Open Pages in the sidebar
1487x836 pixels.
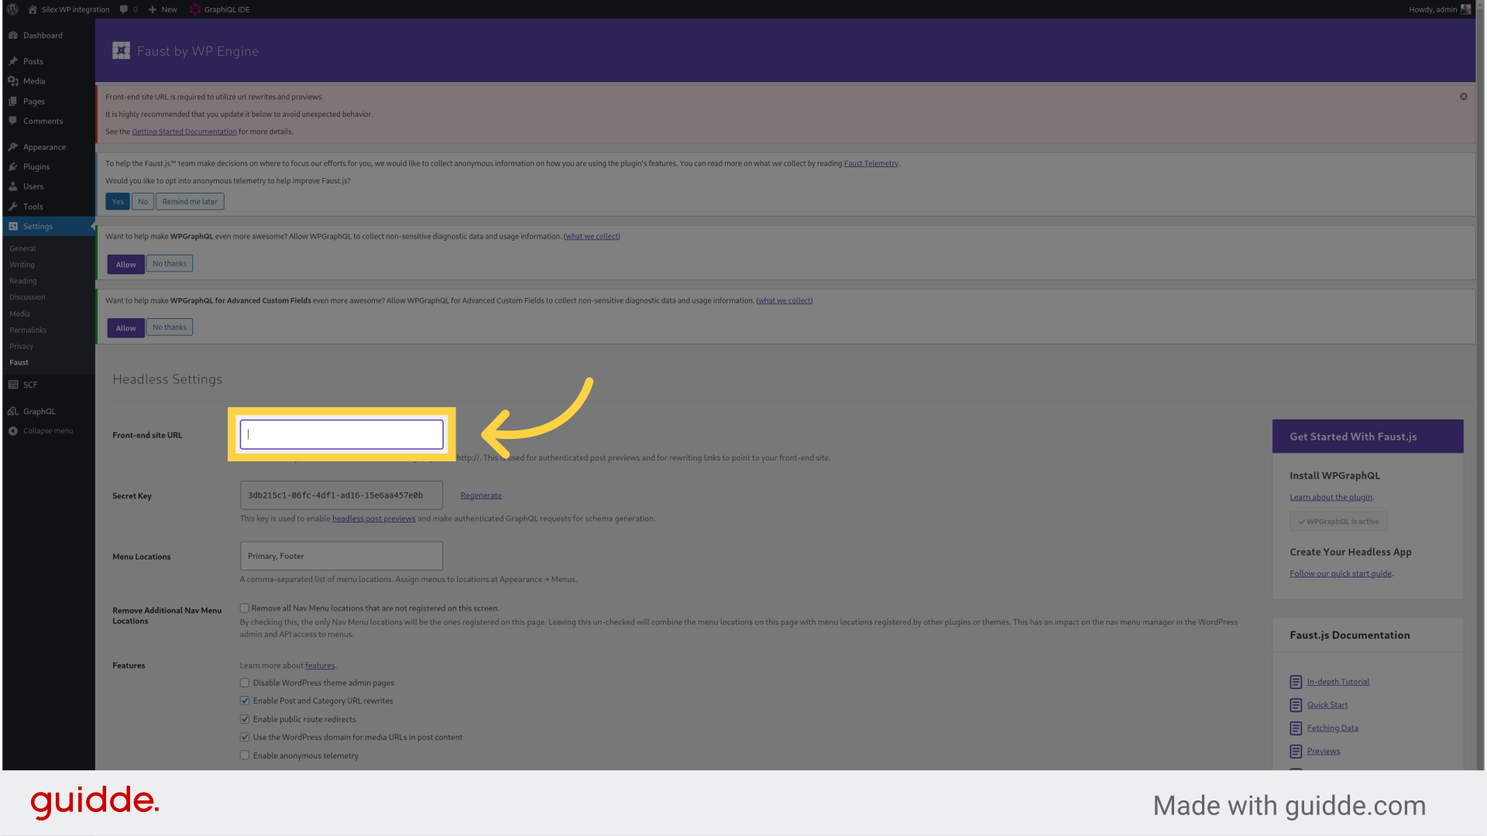(34, 101)
